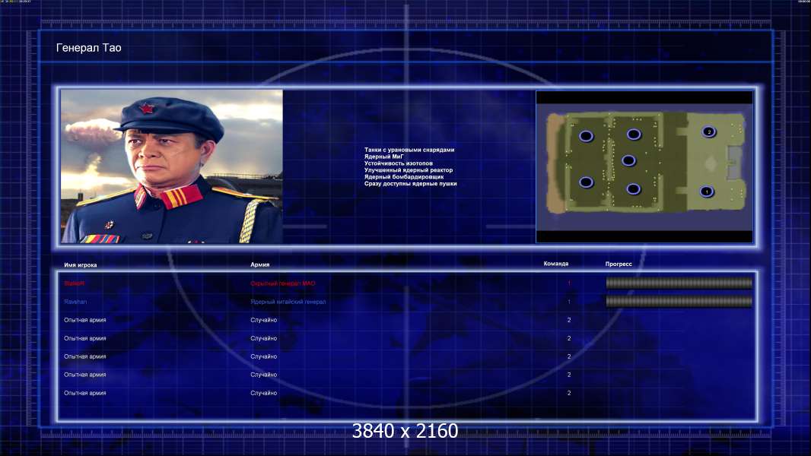Click StalkeR's loading progress bar
Viewport: 811px width, 456px height.
point(679,283)
